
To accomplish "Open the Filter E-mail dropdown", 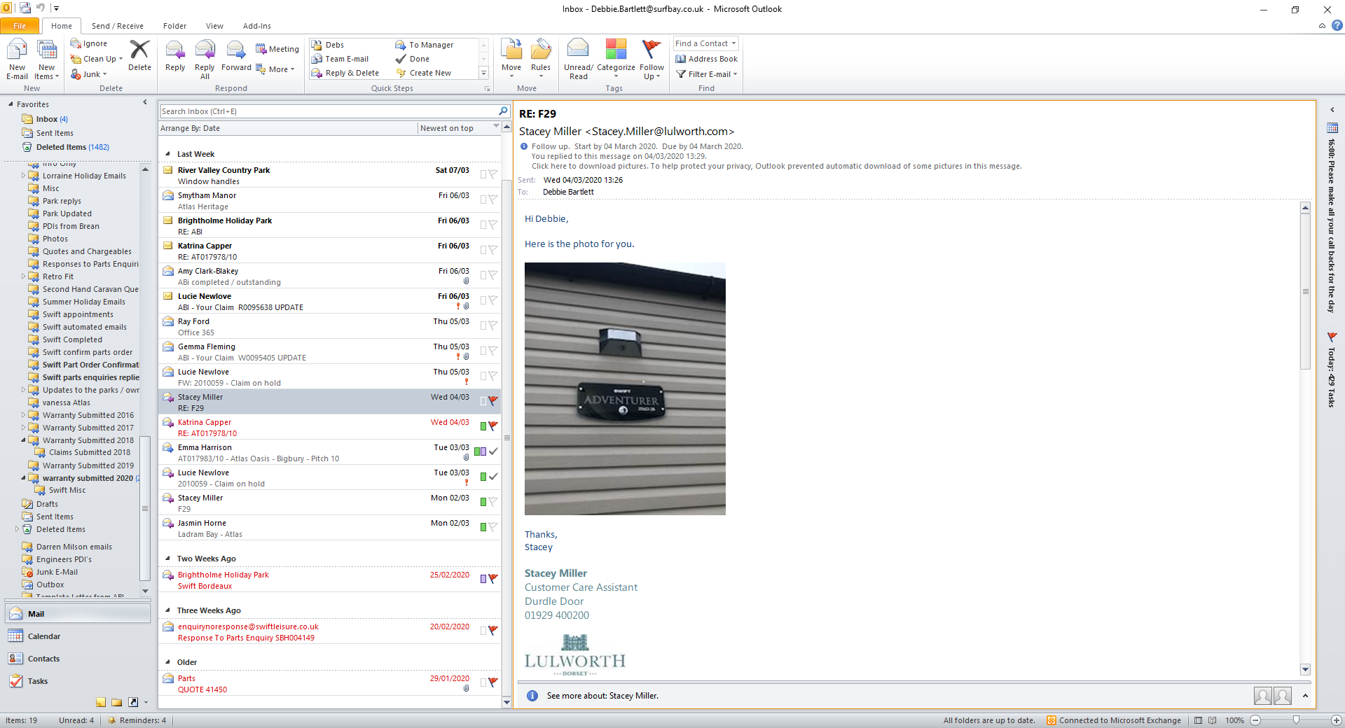I will [707, 74].
